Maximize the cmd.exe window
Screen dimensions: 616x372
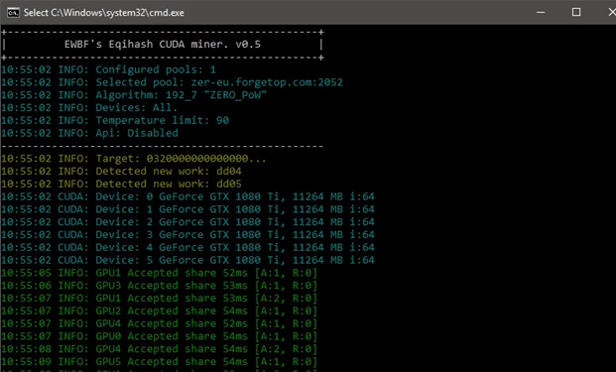coord(576,12)
